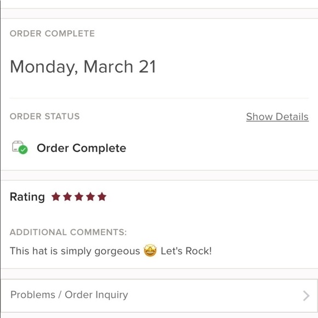Select the fourth rating star
This screenshot has width=318, height=318.
point(90,197)
